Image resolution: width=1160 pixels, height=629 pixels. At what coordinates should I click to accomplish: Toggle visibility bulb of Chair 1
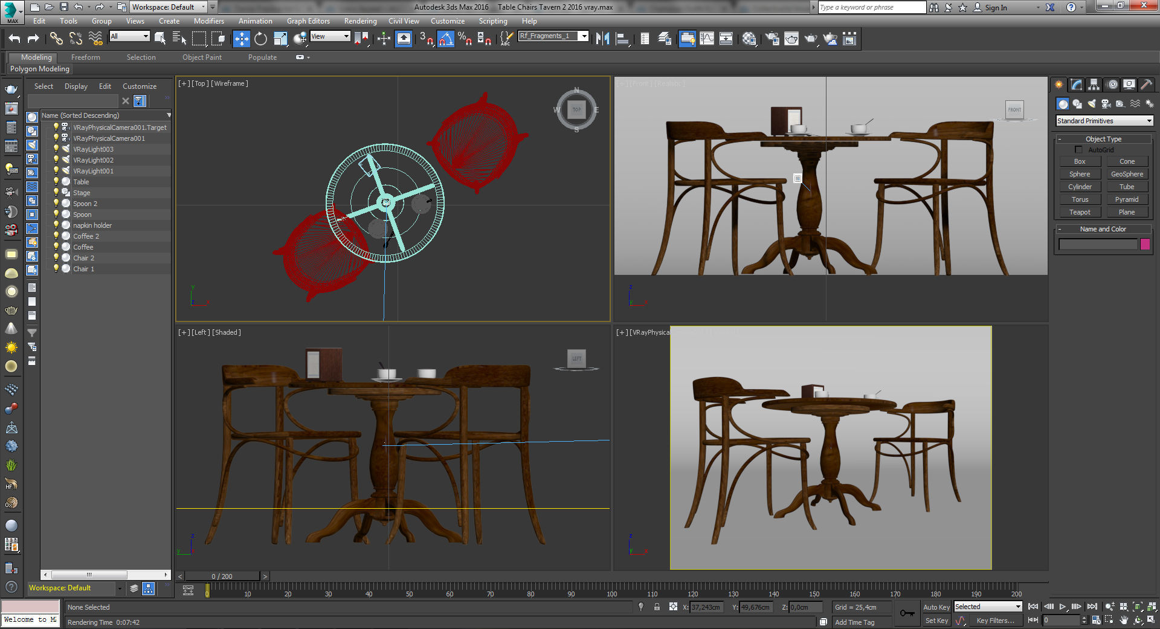click(x=56, y=268)
